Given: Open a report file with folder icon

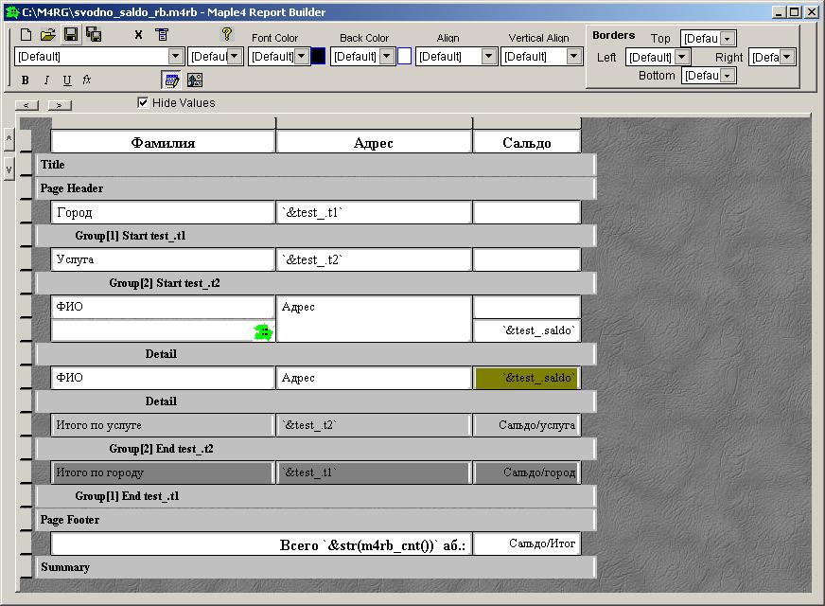Looking at the screenshot, I should coord(47,35).
